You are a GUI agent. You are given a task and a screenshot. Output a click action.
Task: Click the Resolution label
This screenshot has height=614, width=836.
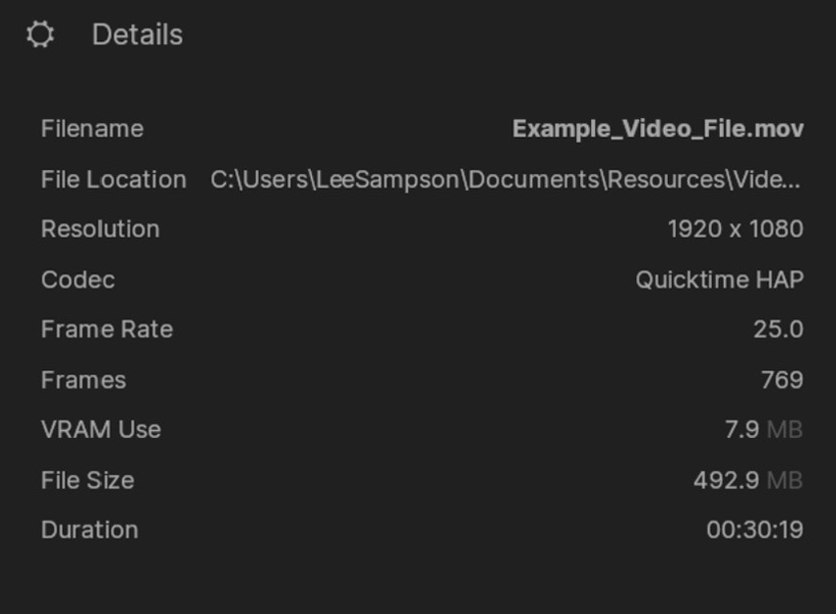[x=99, y=229]
